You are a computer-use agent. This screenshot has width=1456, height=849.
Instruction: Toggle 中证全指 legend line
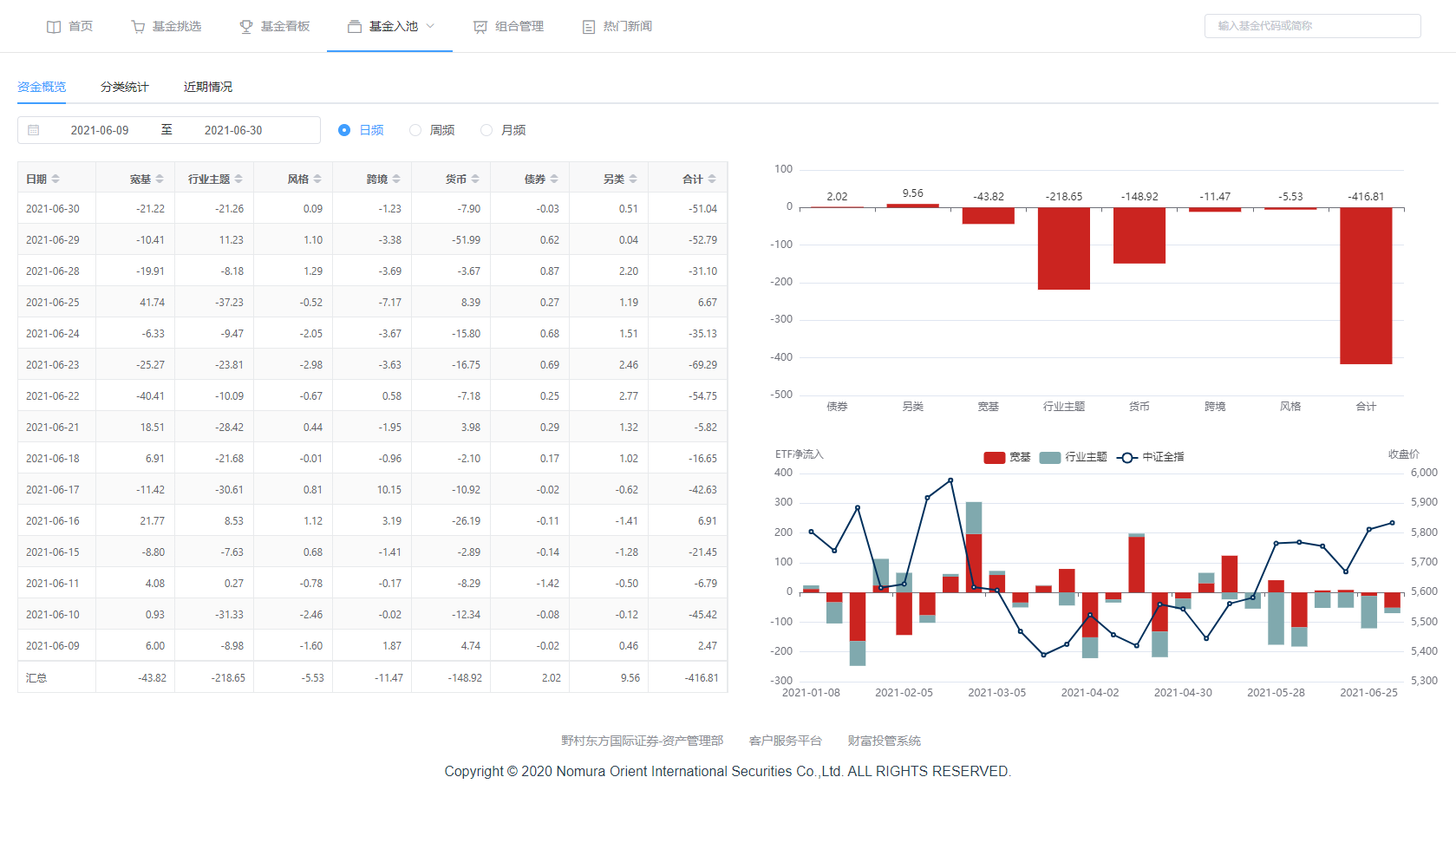(x=1150, y=457)
